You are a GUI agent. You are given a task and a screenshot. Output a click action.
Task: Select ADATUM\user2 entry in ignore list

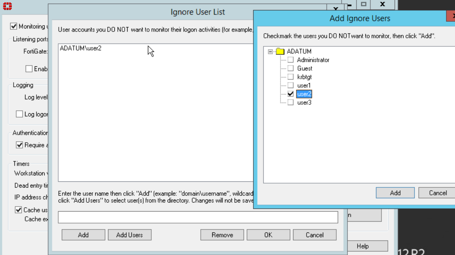coord(81,49)
